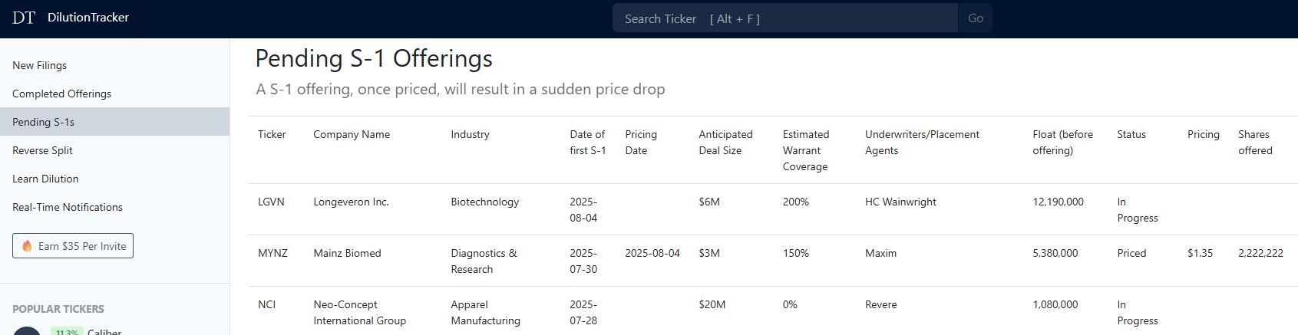The height and width of the screenshot is (335, 1298).
Task: Open the MYNZ ticker row
Action: click(272, 253)
